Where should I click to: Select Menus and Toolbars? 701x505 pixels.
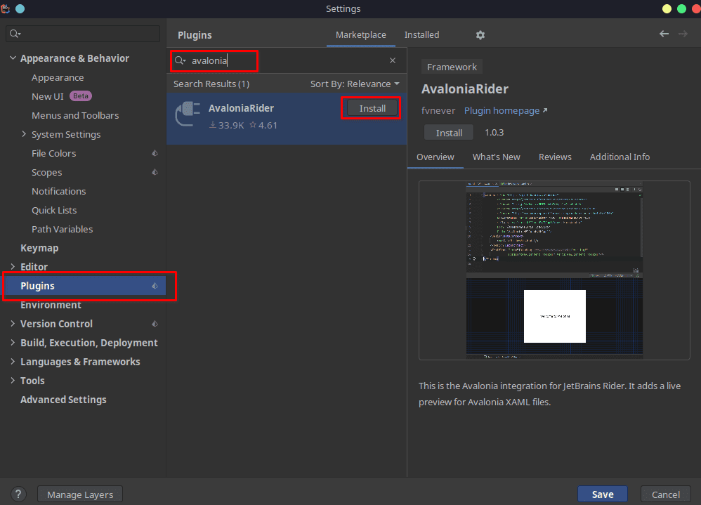coord(75,115)
